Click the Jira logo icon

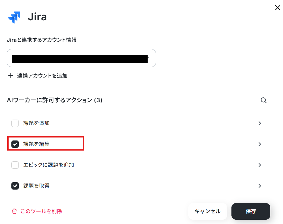coord(14,17)
